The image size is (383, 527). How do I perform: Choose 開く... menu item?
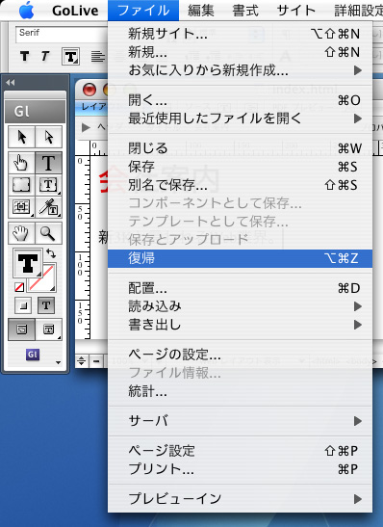pyautogui.click(x=240, y=100)
